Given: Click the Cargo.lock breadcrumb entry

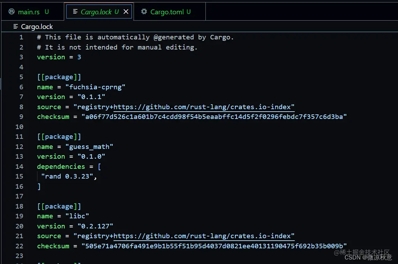Looking at the screenshot, I should [x=37, y=27].
